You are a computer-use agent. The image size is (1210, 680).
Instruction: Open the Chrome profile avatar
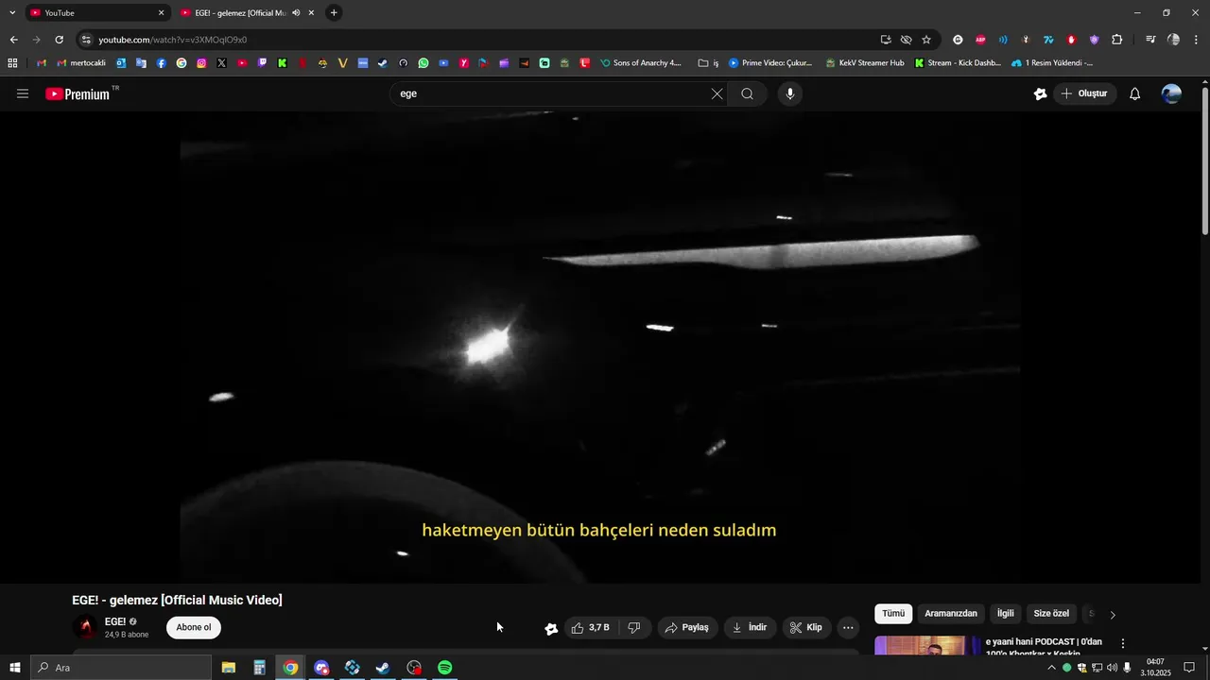click(x=1173, y=40)
